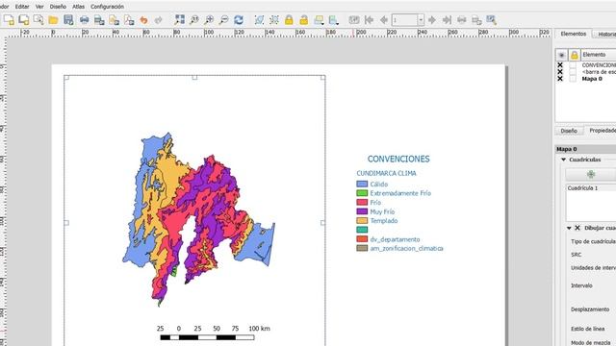This screenshot has width=616, height=346.
Task: Click the Unlock all items padlock
Action: tap(304, 19)
